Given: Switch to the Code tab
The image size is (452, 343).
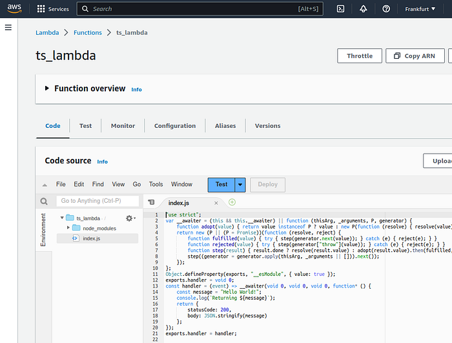Looking at the screenshot, I should click(53, 126).
